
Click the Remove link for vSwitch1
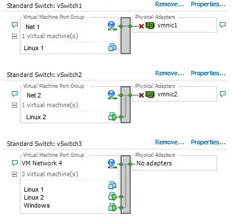[169, 4]
